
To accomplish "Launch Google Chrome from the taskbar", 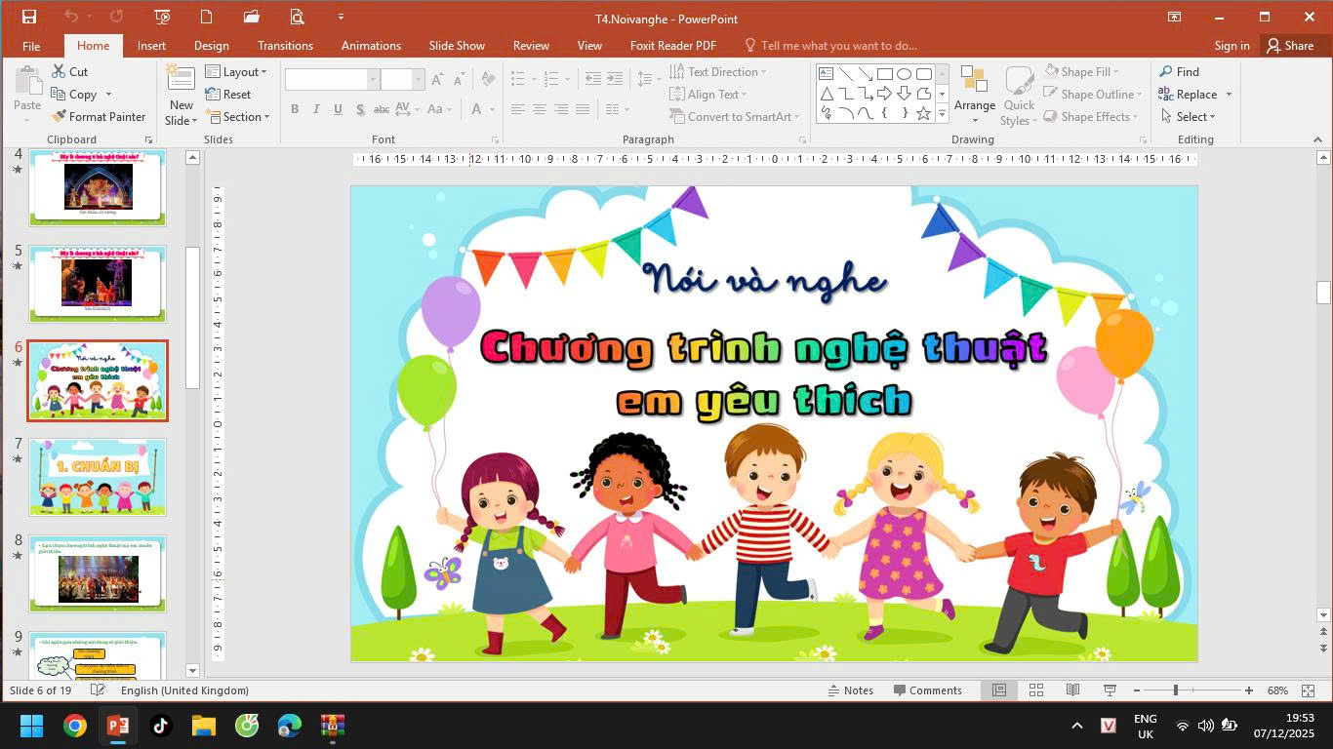I will tap(75, 726).
